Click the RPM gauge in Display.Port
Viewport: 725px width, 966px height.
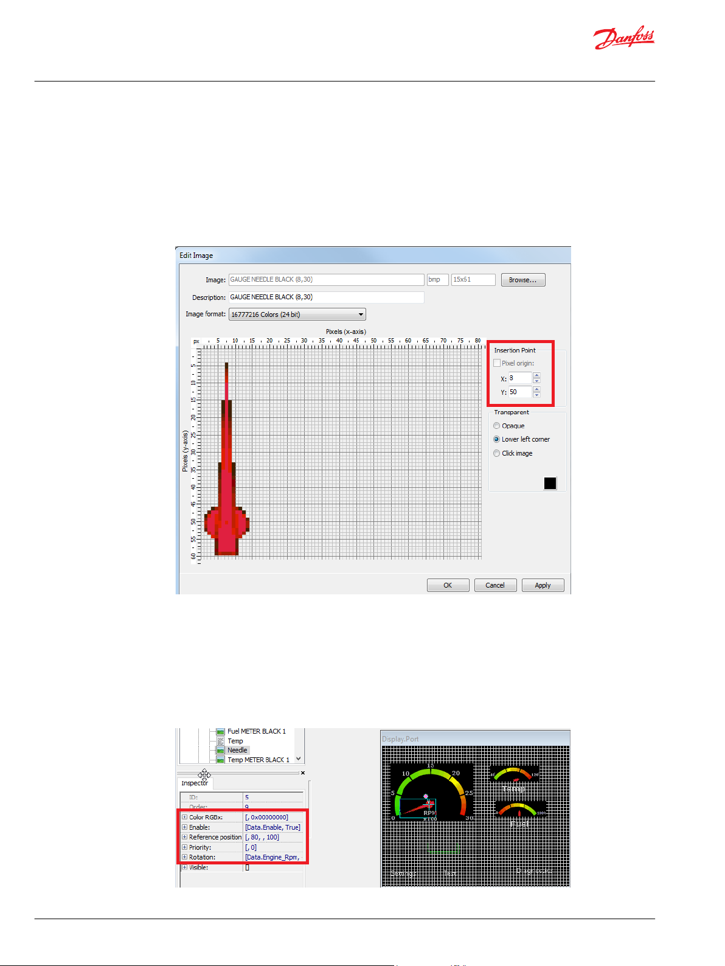431,792
